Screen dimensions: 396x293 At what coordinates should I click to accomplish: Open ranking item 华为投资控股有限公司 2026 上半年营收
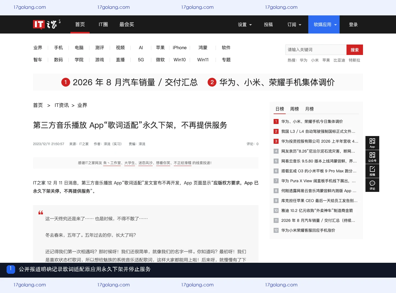point(320,141)
